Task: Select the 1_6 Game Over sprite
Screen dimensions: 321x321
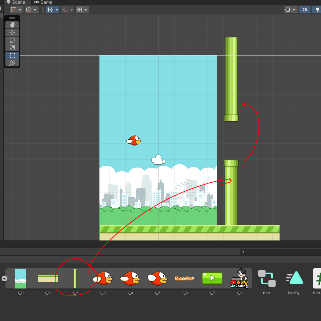Action: [x=185, y=278]
